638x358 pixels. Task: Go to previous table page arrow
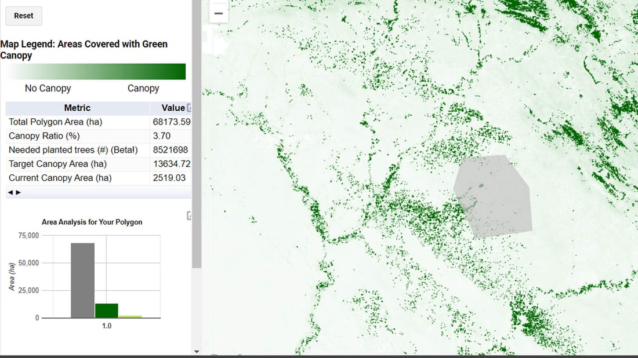10,192
